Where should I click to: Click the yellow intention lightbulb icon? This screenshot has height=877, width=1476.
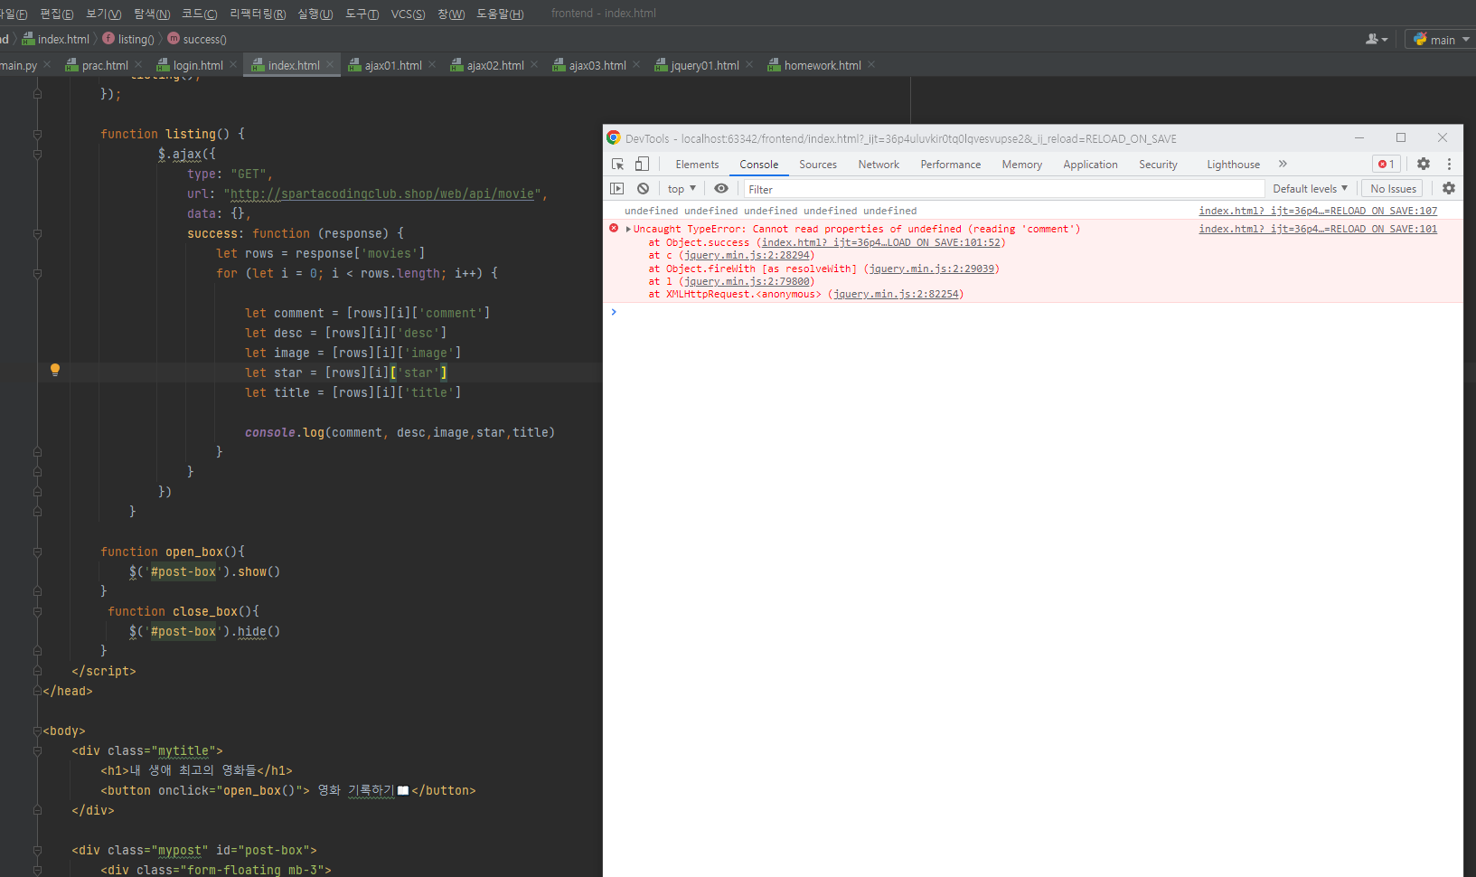tap(55, 369)
